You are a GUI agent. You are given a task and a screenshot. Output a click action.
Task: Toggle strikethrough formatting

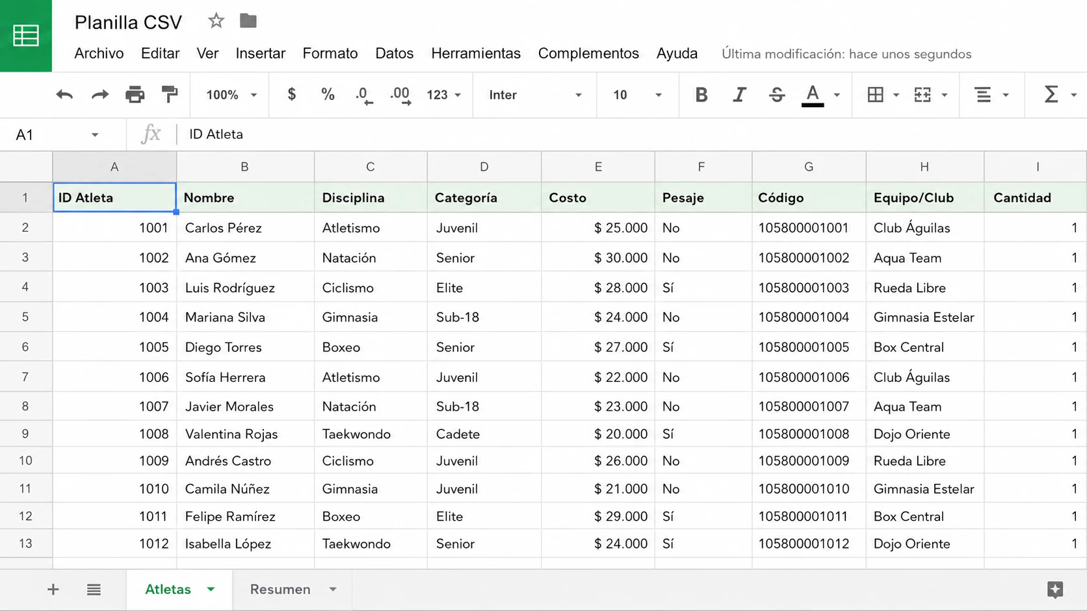[776, 95]
